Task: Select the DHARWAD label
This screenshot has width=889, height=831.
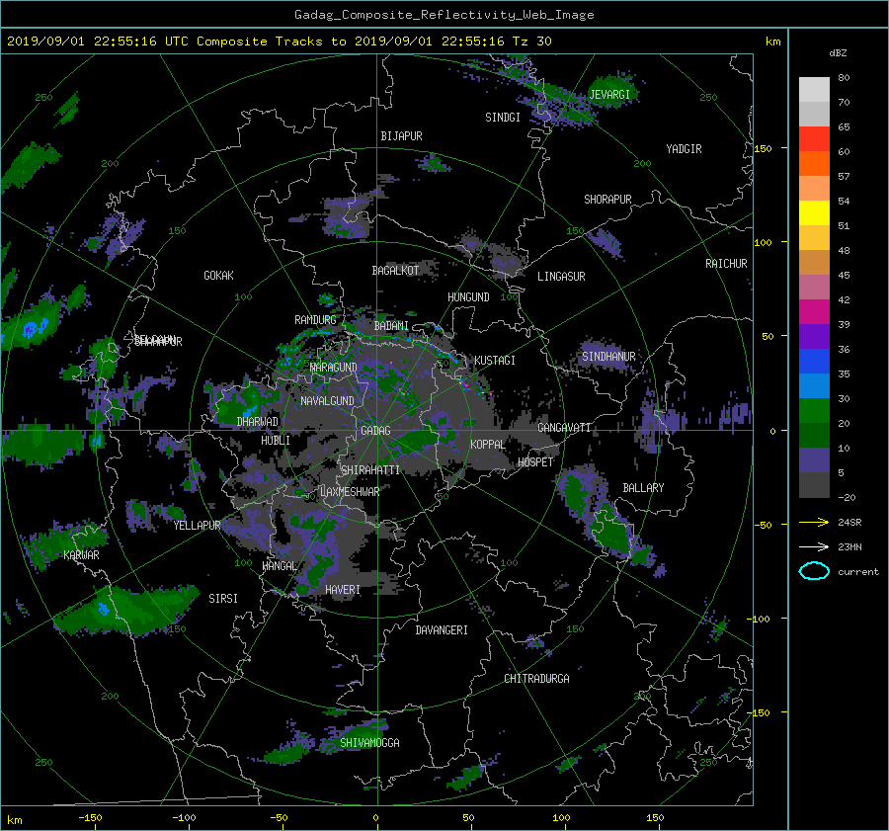Action: tap(257, 422)
